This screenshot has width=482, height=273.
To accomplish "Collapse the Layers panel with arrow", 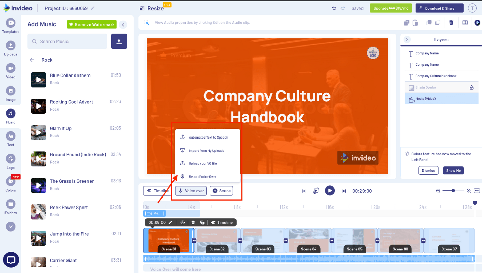I will [407, 40].
